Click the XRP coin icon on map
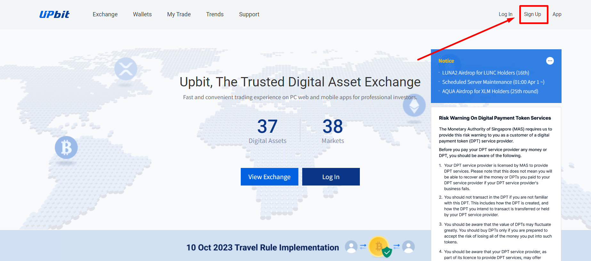The image size is (591, 261). click(x=126, y=69)
